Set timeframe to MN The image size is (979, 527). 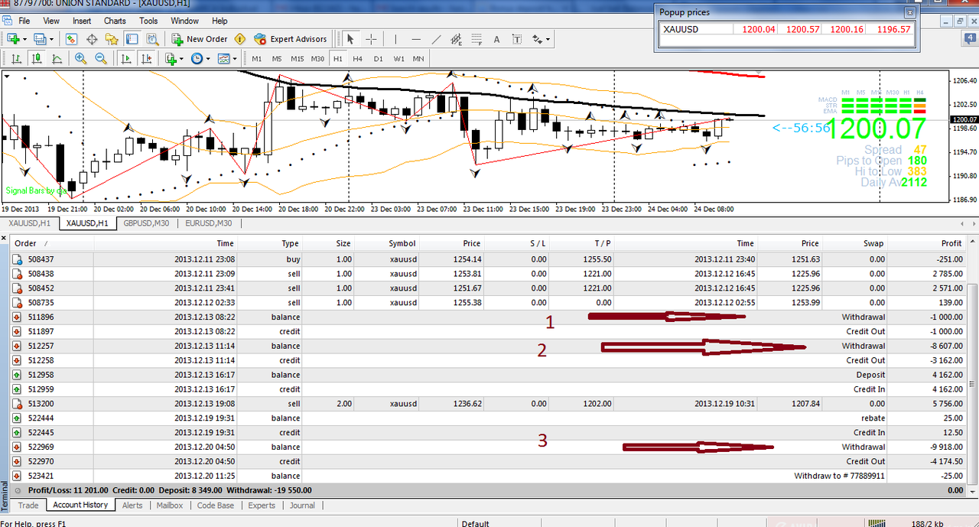pyautogui.click(x=418, y=58)
